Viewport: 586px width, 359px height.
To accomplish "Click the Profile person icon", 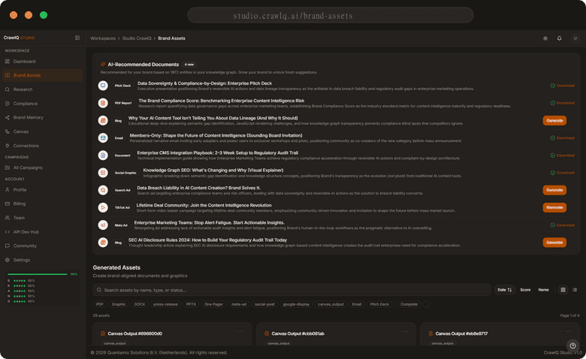I will coord(7,190).
